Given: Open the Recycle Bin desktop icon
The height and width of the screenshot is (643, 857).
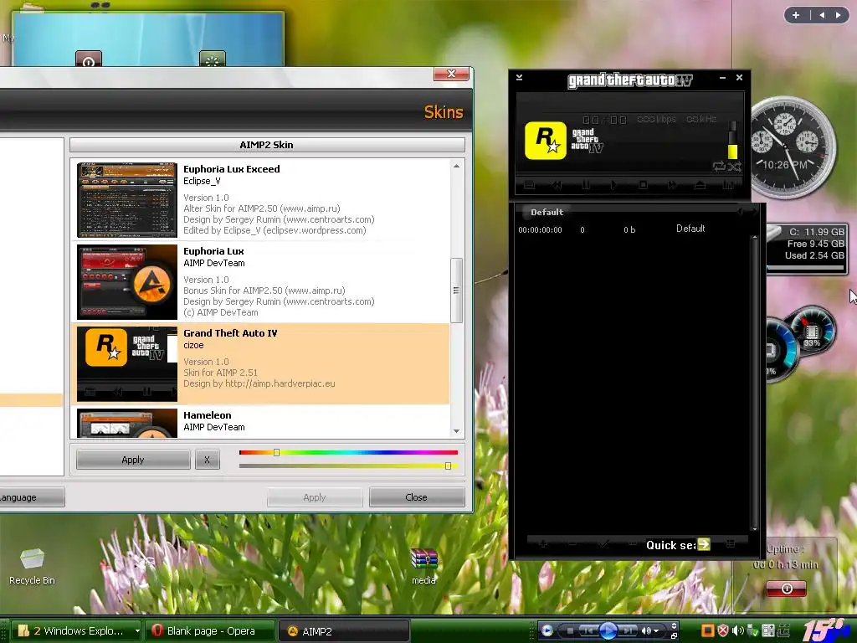Looking at the screenshot, I should point(32,567).
